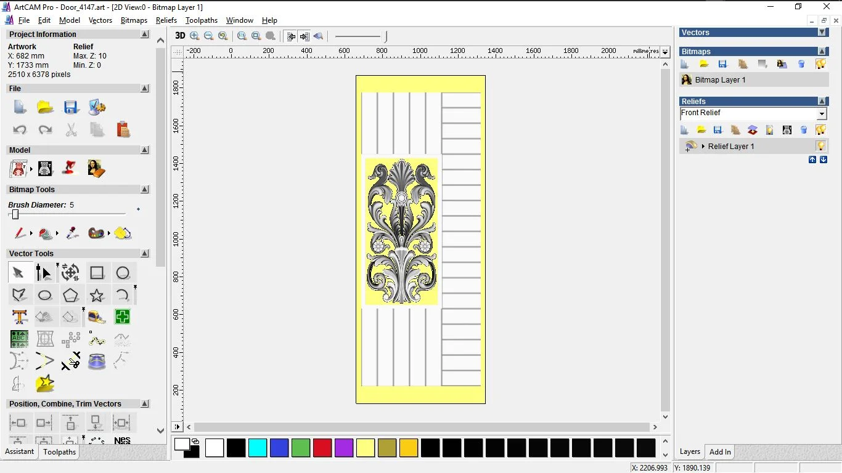Click the Zoom In magnifier in view toolbar
The image size is (842, 473).
pos(195,36)
